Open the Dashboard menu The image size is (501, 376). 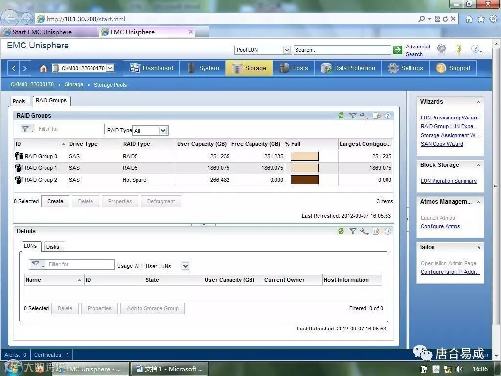click(152, 68)
